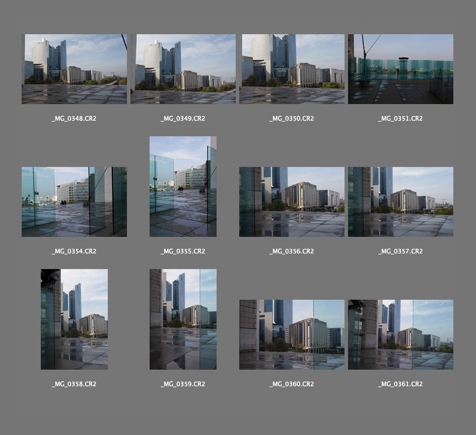Click the _MG_0358.CR2 filename text
The height and width of the screenshot is (435, 476).
[x=74, y=384]
